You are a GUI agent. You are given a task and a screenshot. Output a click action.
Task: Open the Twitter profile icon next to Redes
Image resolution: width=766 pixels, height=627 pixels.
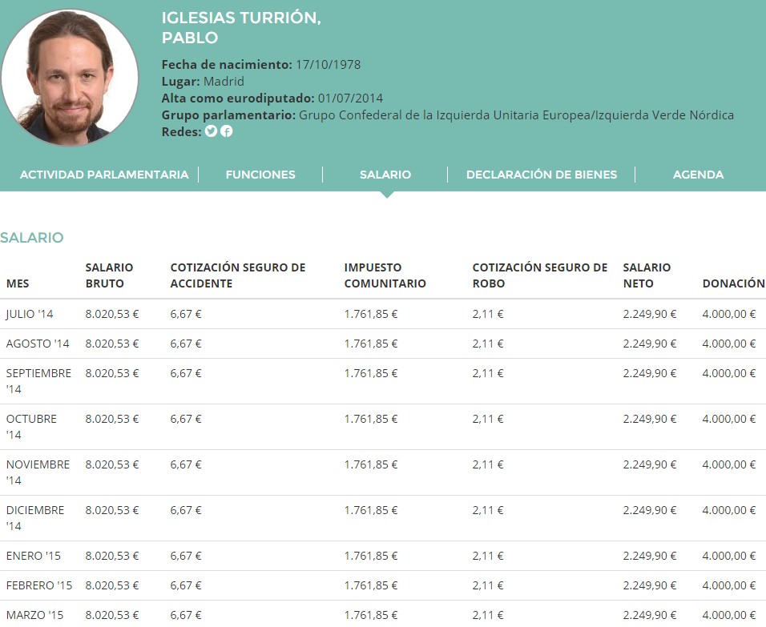(x=211, y=131)
